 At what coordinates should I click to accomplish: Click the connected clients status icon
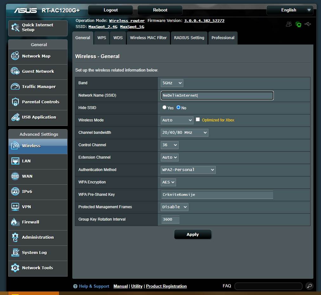289,24
